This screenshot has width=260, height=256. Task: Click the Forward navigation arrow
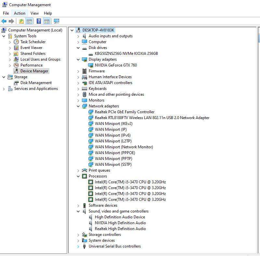(11, 21)
